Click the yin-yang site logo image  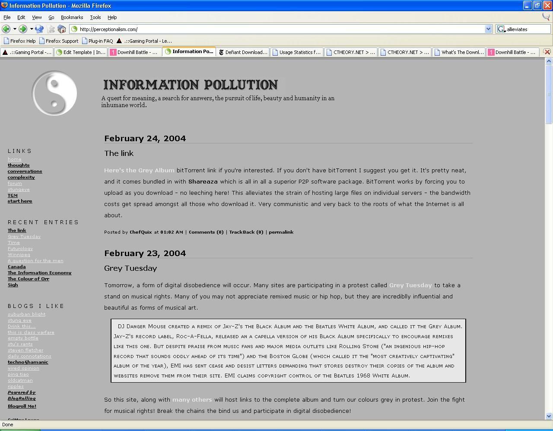[54, 93]
